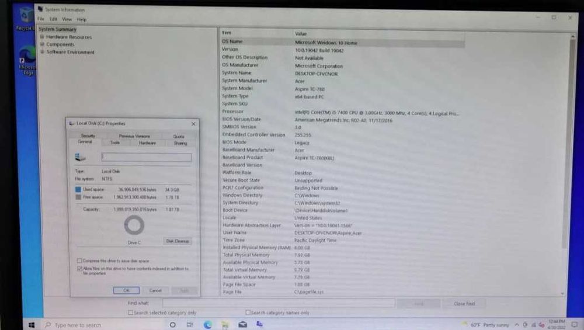584x330 pixels.
Task: Open the notification center icon
Action: point(574,325)
